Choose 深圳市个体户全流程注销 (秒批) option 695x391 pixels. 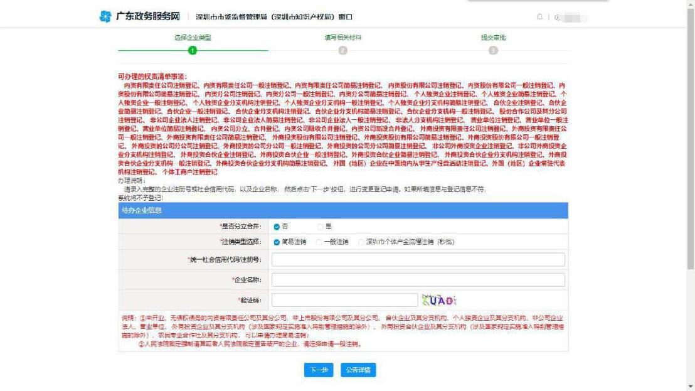pyautogui.click(x=361, y=242)
